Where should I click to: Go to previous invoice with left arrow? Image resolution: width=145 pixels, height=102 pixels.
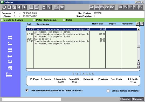pyautogui.click(x=19, y=7)
